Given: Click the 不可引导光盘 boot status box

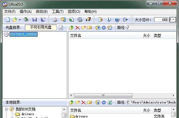Looking at the screenshot, I should click(x=41, y=28).
